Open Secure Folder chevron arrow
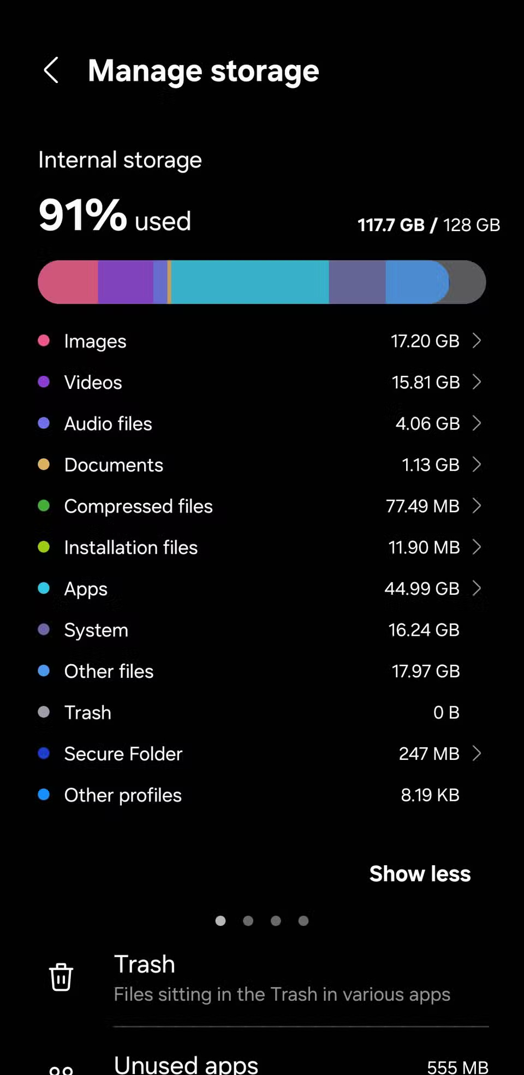Viewport: 524px width, 1075px height. (x=477, y=754)
